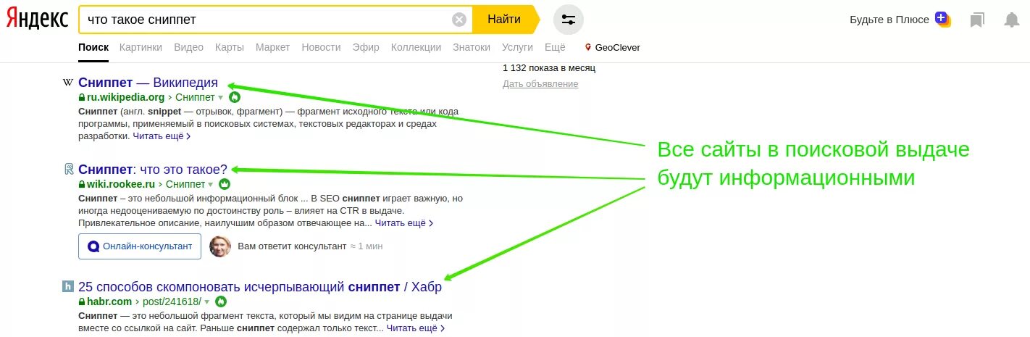Image resolution: width=1030 pixels, height=337 pixels.
Task: Open notifications bell icon
Action: [x=1012, y=20]
